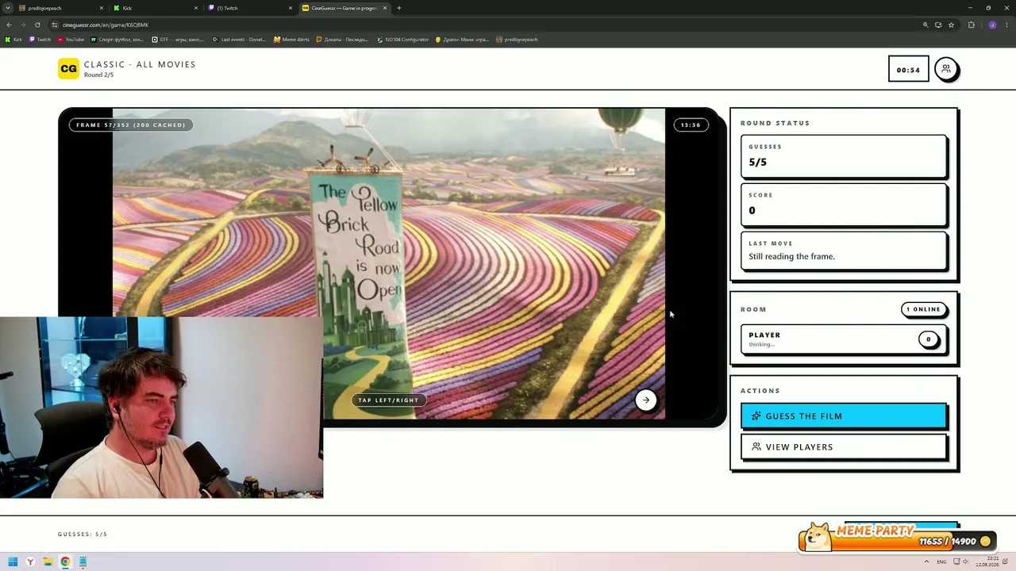Show hidden system tray icons

pos(926,561)
